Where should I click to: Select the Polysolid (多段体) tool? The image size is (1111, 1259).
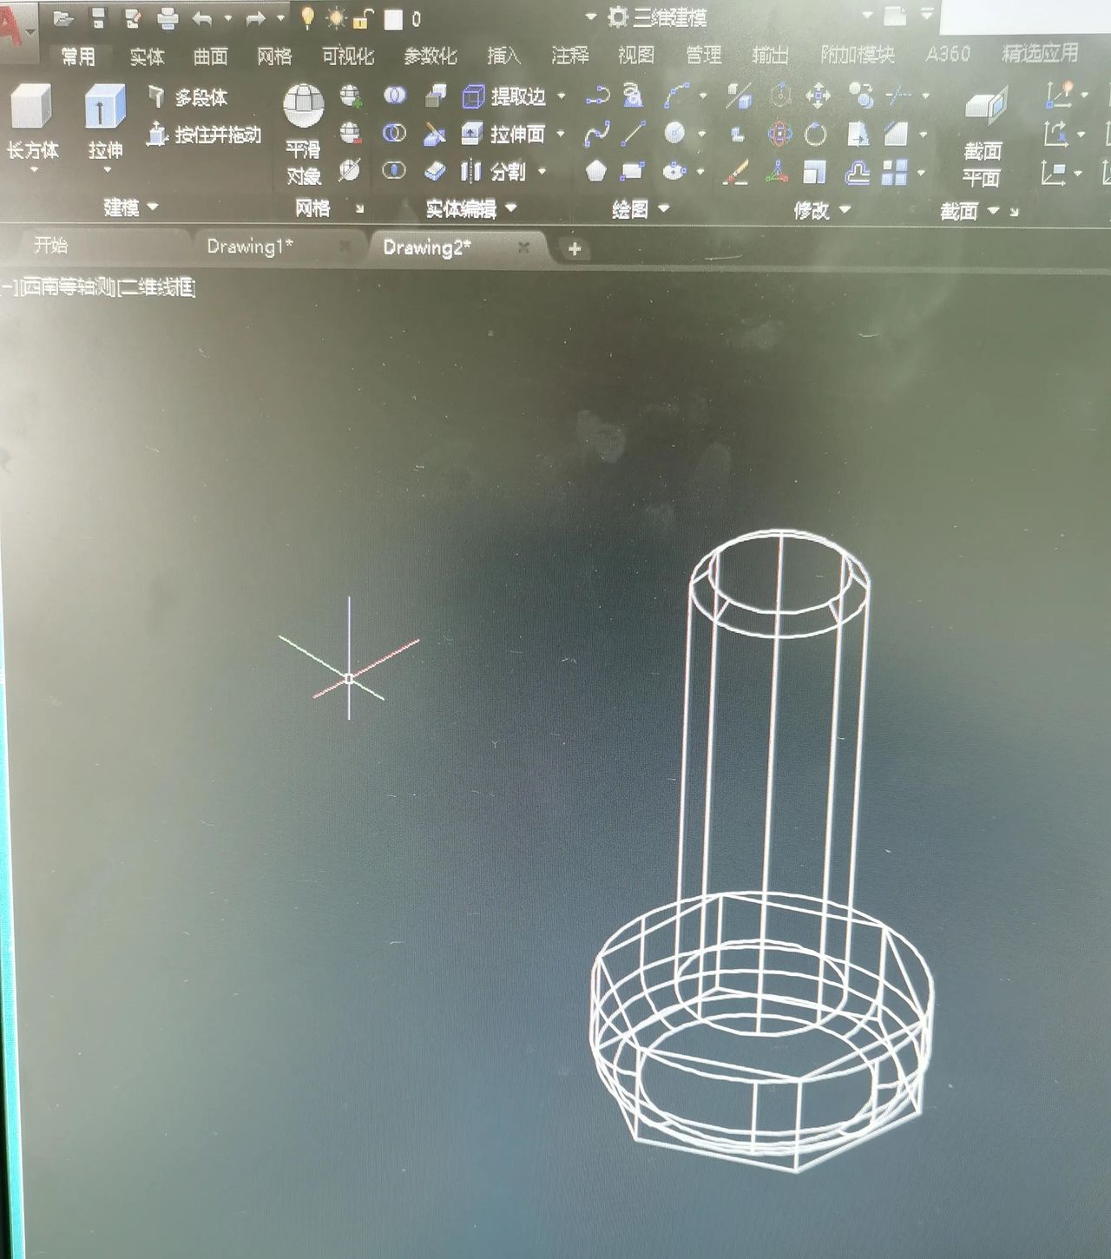[x=187, y=97]
